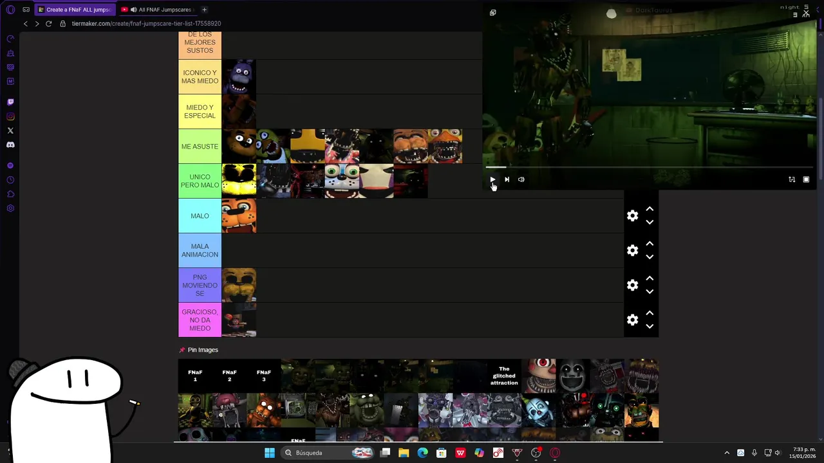Viewport: 824px width, 463px height.
Task: Open Opera sidebar settings gear
Action: pos(10,208)
